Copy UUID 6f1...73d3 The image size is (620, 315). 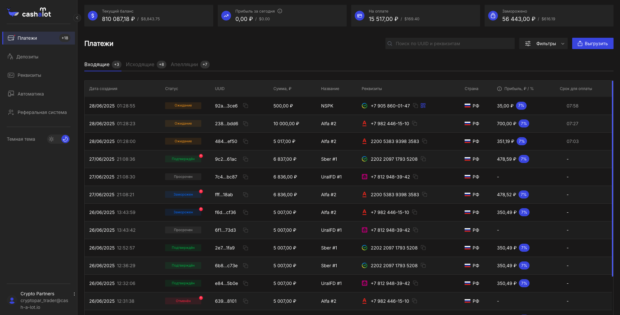click(246, 230)
